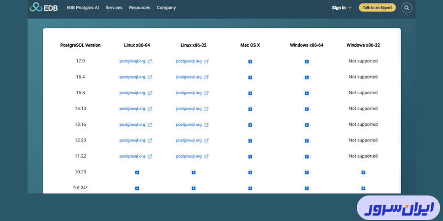Image resolution: width=443 pixels, height=221 pixels.
Task: Download PostgreSQL 10.23 for Windows x86-32
Action: coord(363,172)
